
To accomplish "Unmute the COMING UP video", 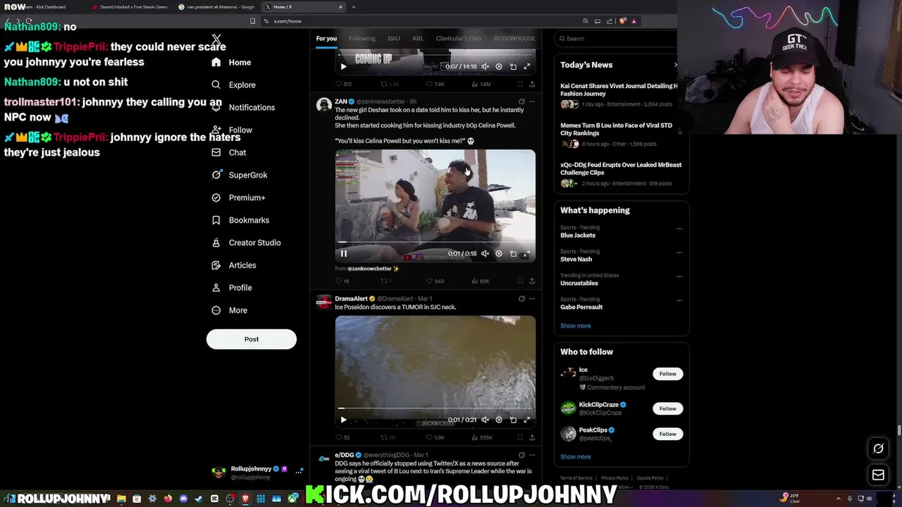I will pos(485,66).
